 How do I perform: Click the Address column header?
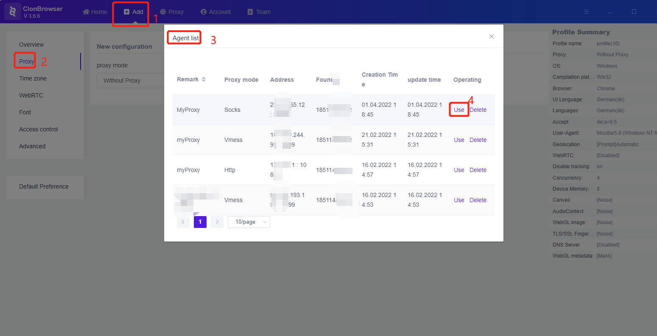[282, 80]
